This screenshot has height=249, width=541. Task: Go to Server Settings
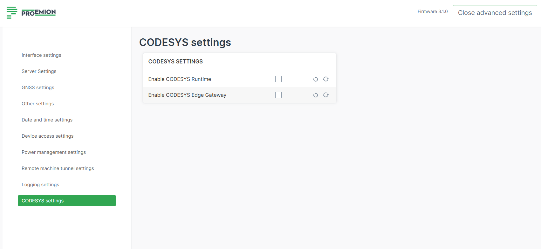pos(39,71)
